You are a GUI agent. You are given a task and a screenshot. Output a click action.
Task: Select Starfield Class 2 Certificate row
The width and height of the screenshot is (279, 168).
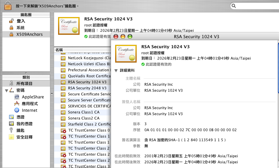83,124
